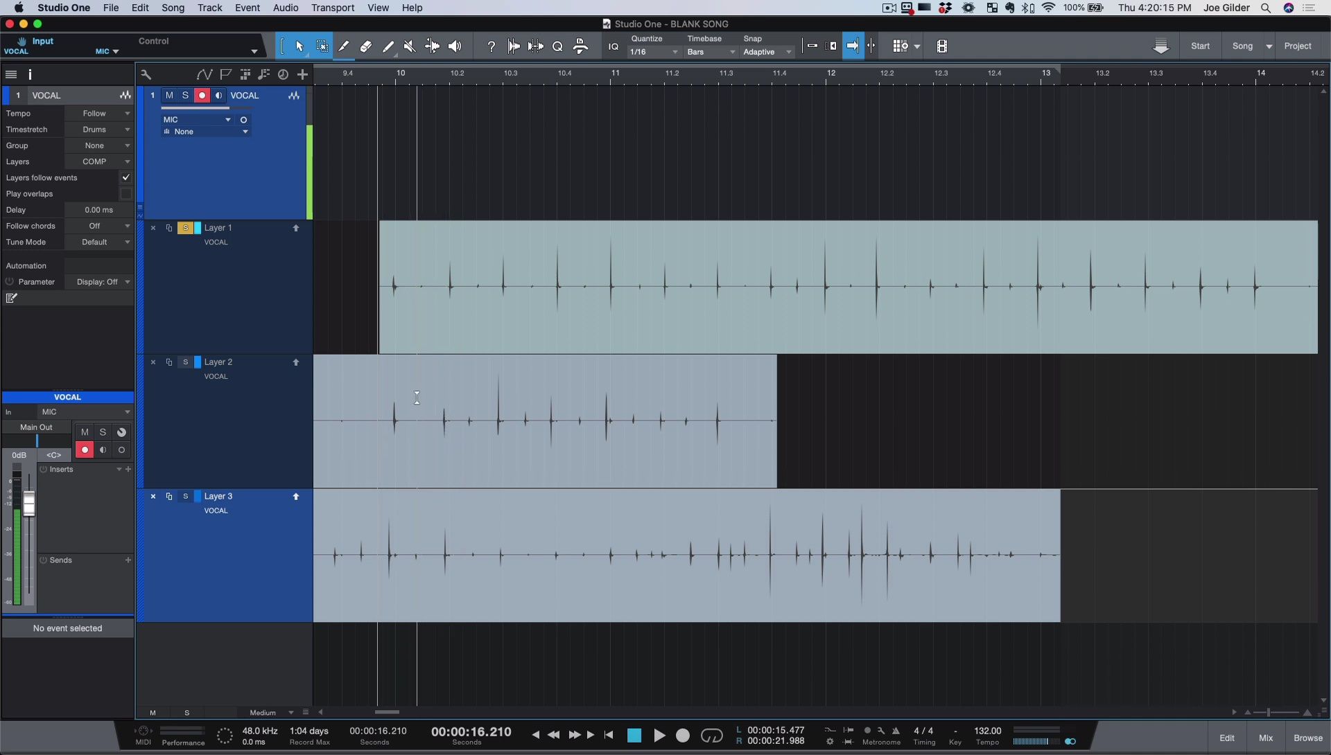Image resolution: width=1331 pixels, height=755 pixels.
Task: Select the Mute tool
Action: (x=410, y=46)
